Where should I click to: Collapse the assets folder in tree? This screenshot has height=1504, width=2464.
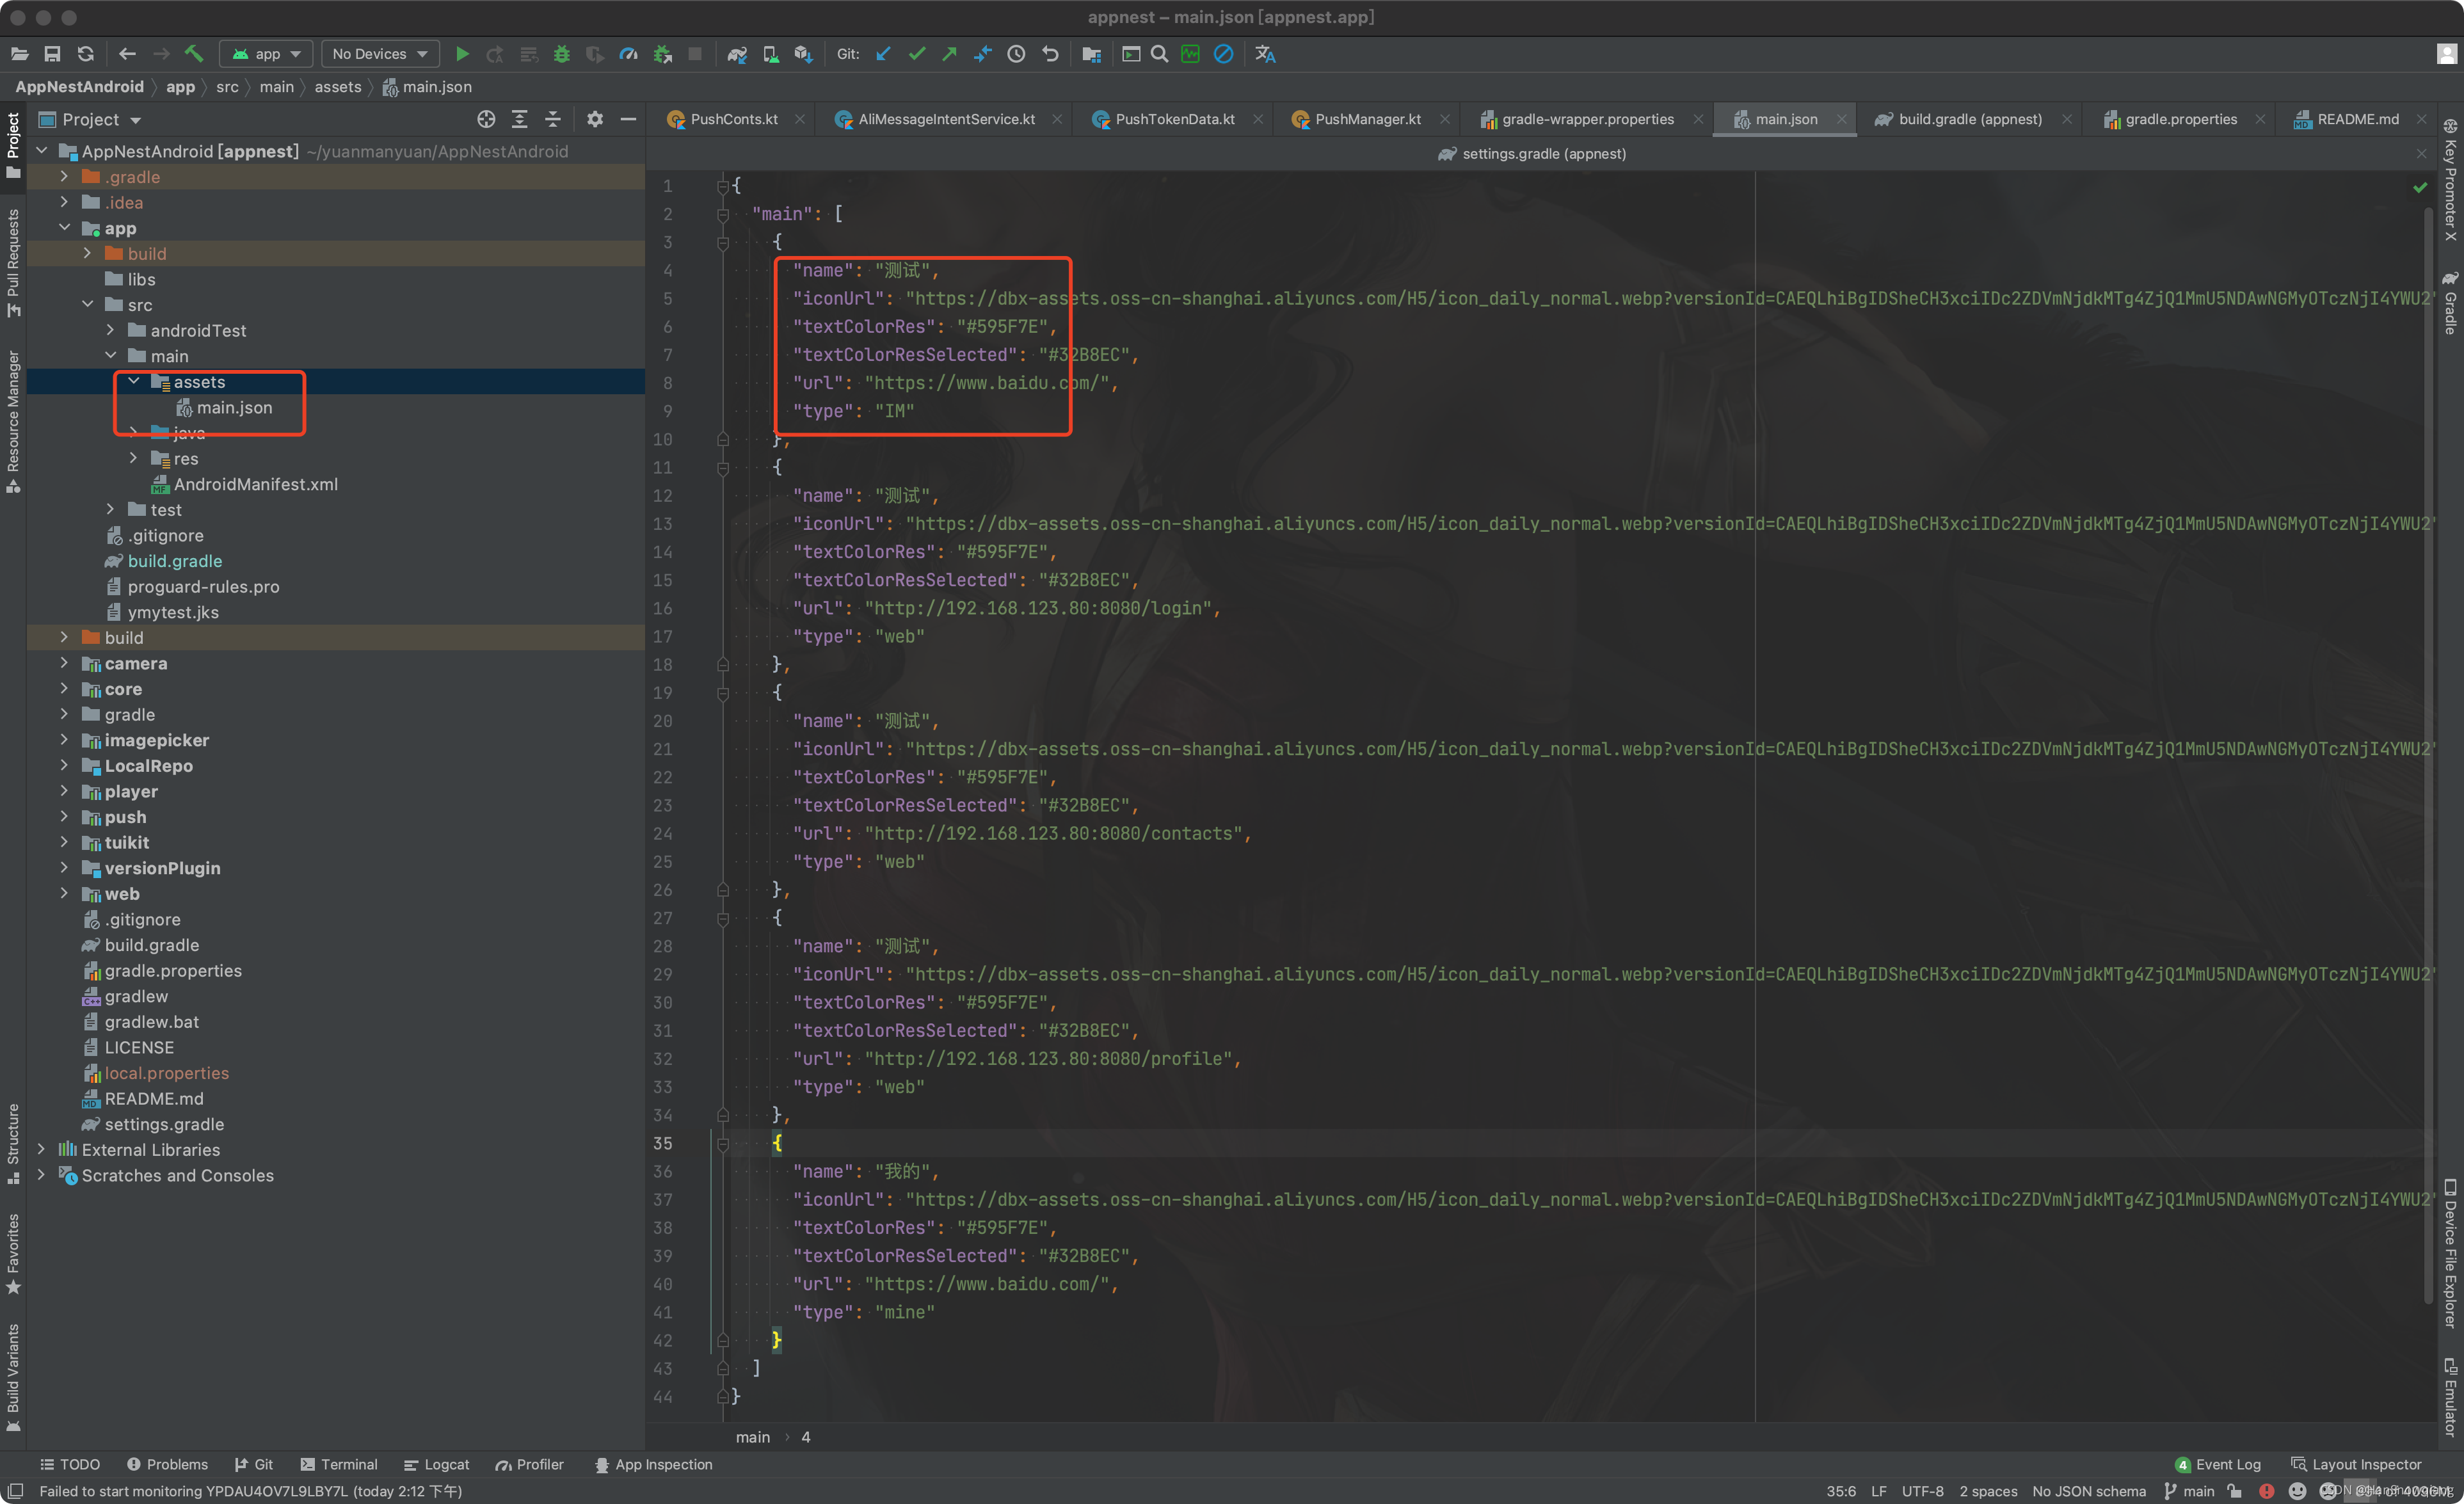coord(133,382)
